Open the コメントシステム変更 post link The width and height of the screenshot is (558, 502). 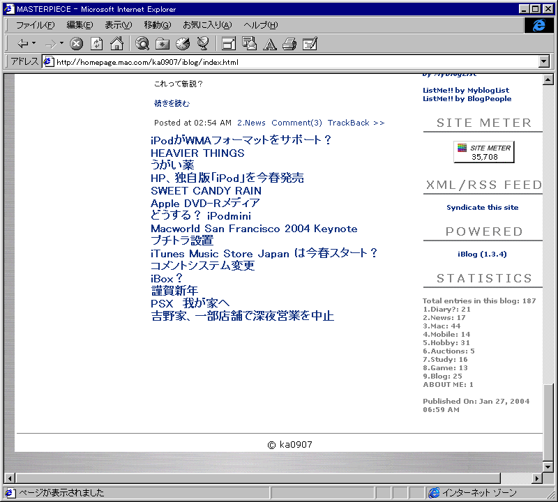(202, 266)
